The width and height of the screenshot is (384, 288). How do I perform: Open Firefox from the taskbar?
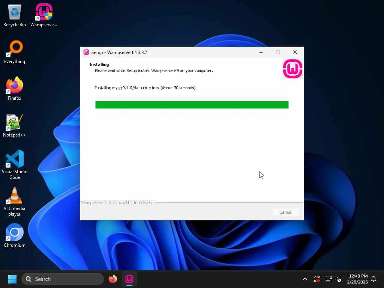pyautogui.click(x=112, y=279)
